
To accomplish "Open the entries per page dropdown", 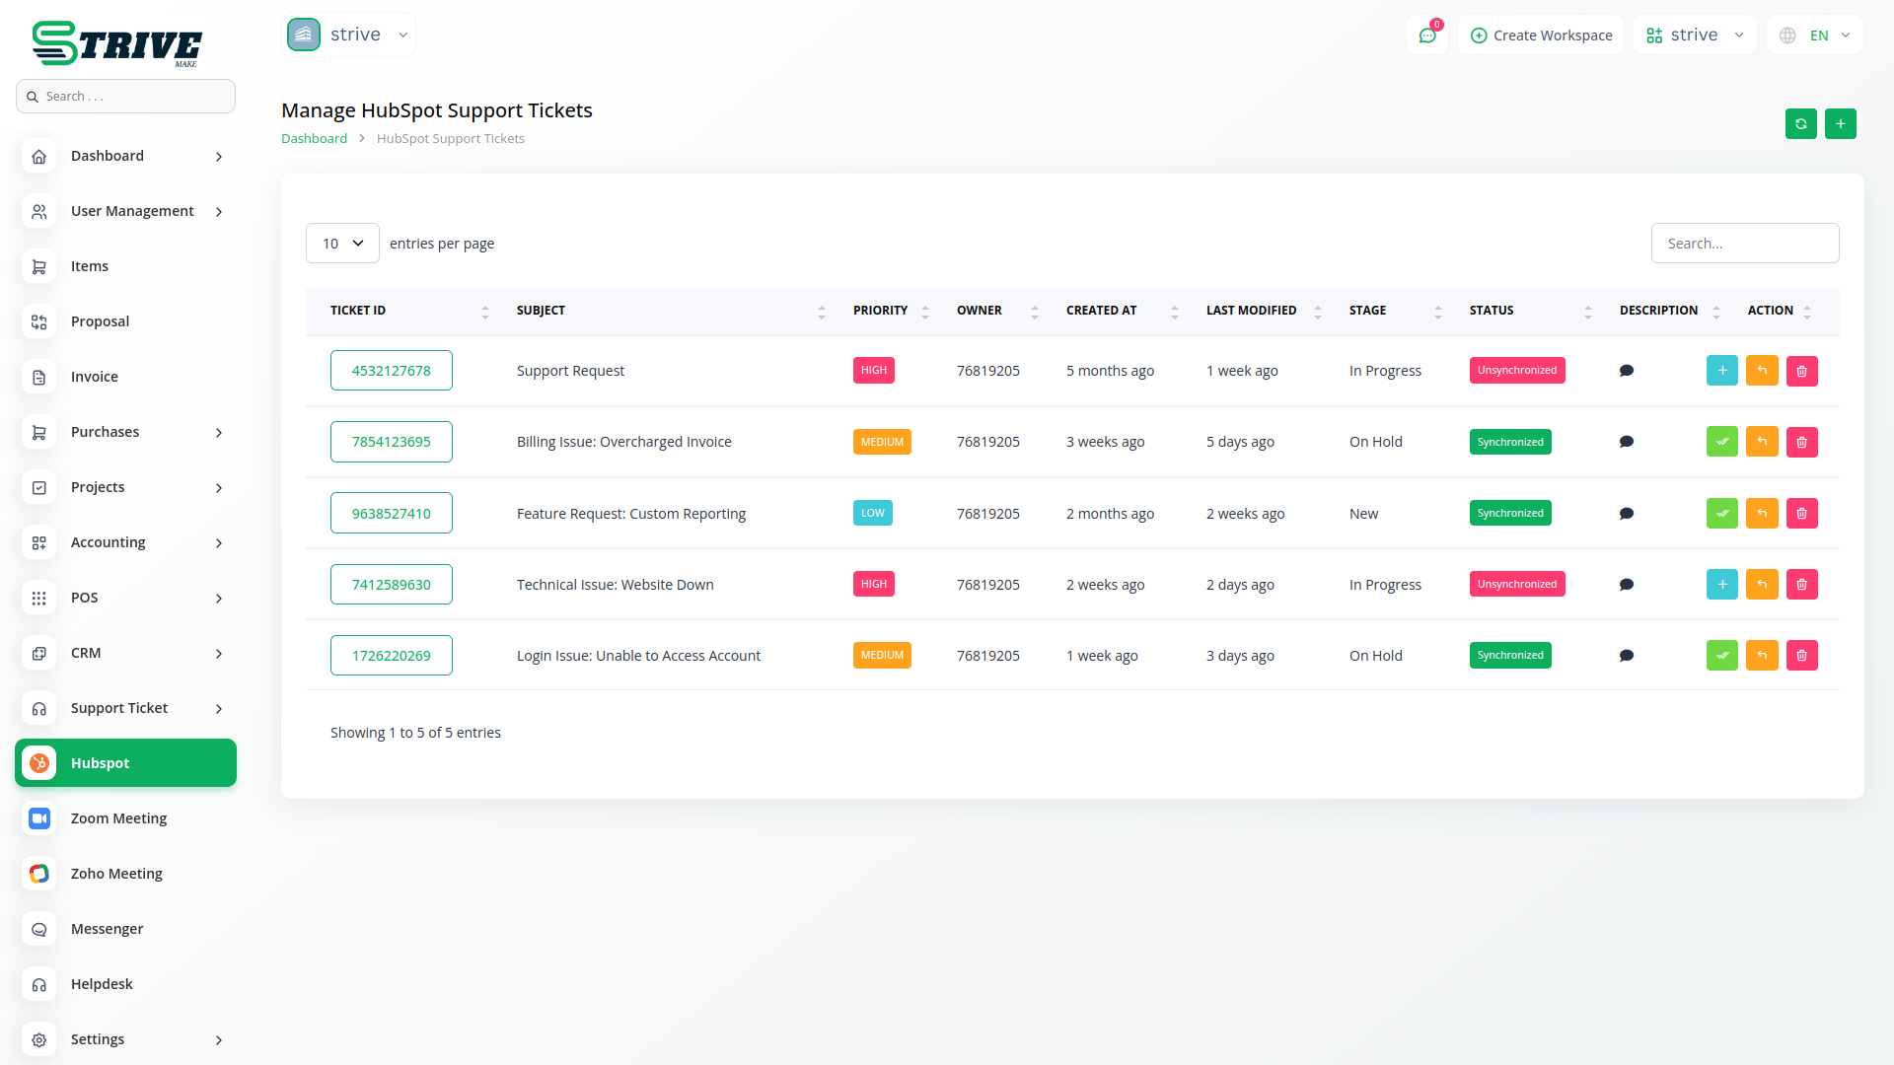I will 342,244.
